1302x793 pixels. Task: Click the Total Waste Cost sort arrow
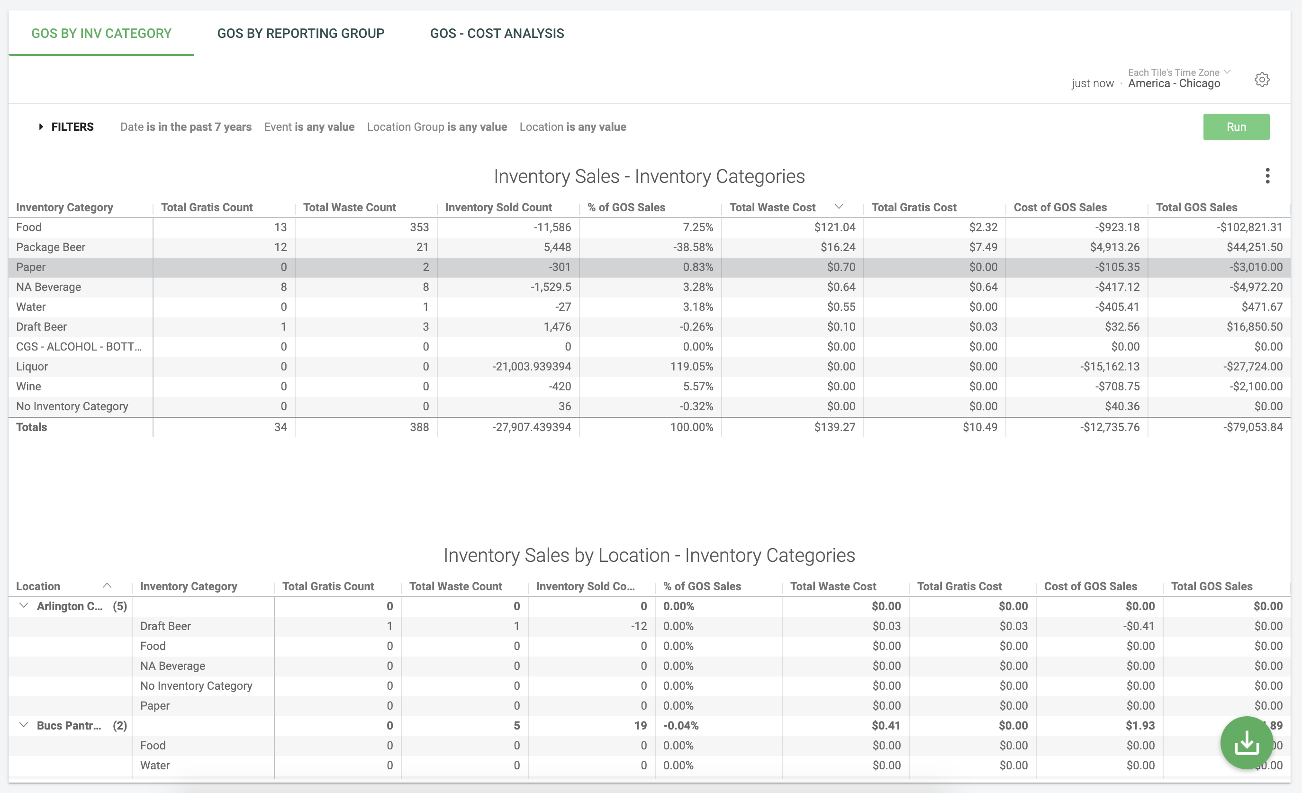click(x=839, y=207)
